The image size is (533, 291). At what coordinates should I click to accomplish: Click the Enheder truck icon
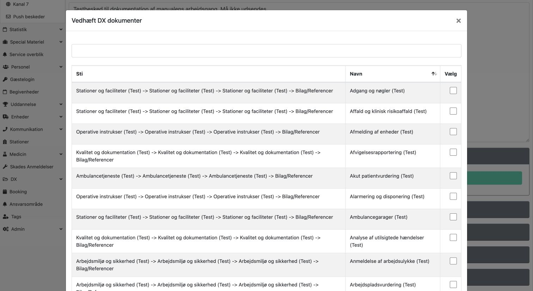coord(6,117)
